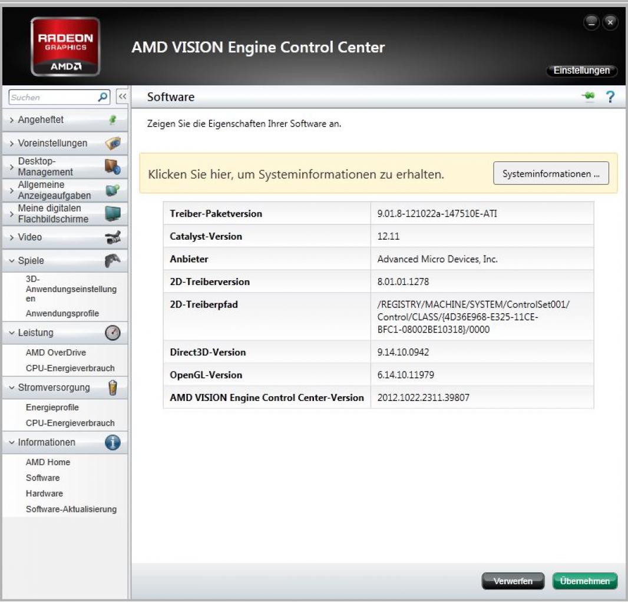628x603 pixels.
Task: Click the search magnifier icon
Action: click(x=103, y=97)
